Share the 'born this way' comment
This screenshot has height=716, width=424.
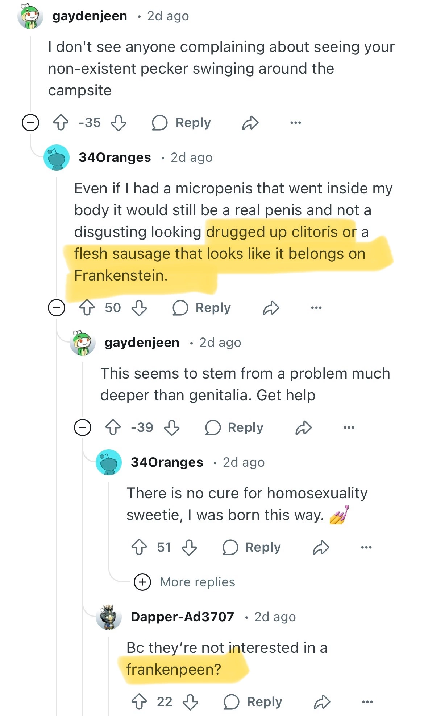(x=321, y=547)
